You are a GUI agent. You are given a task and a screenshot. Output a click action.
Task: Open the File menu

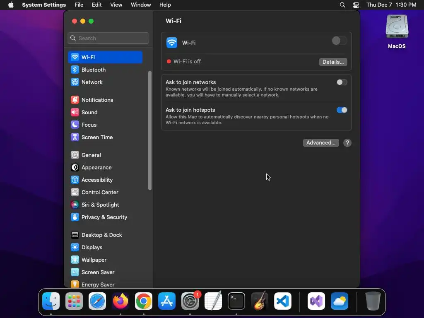79,5
